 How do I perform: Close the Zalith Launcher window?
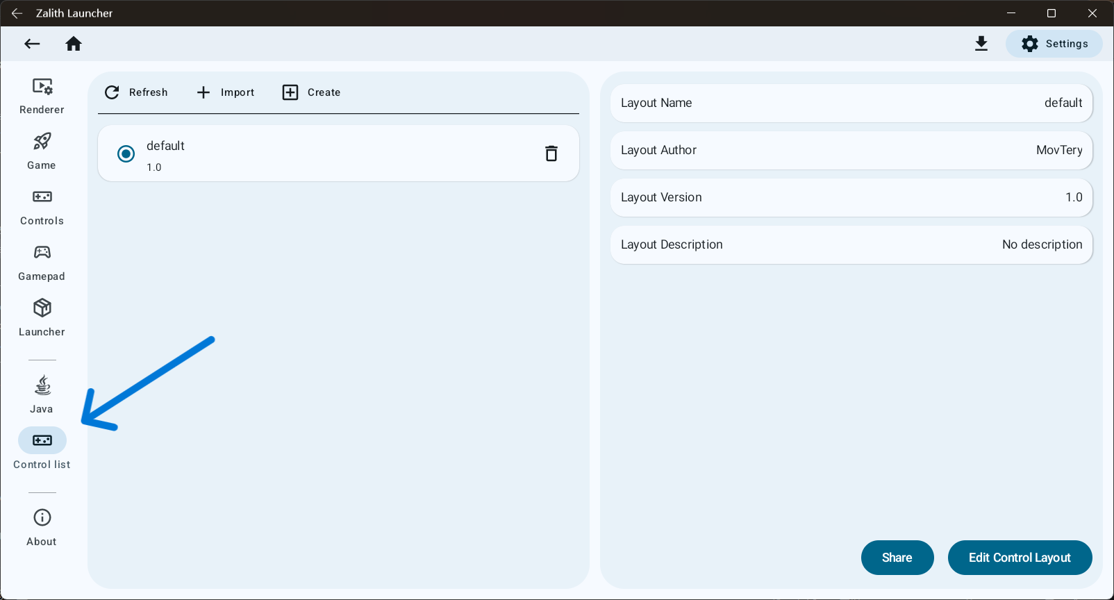[1092, 13]
